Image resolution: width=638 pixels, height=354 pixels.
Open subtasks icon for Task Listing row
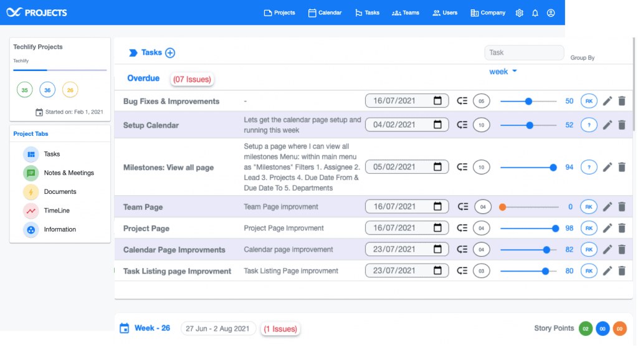(x=462, y=271)
